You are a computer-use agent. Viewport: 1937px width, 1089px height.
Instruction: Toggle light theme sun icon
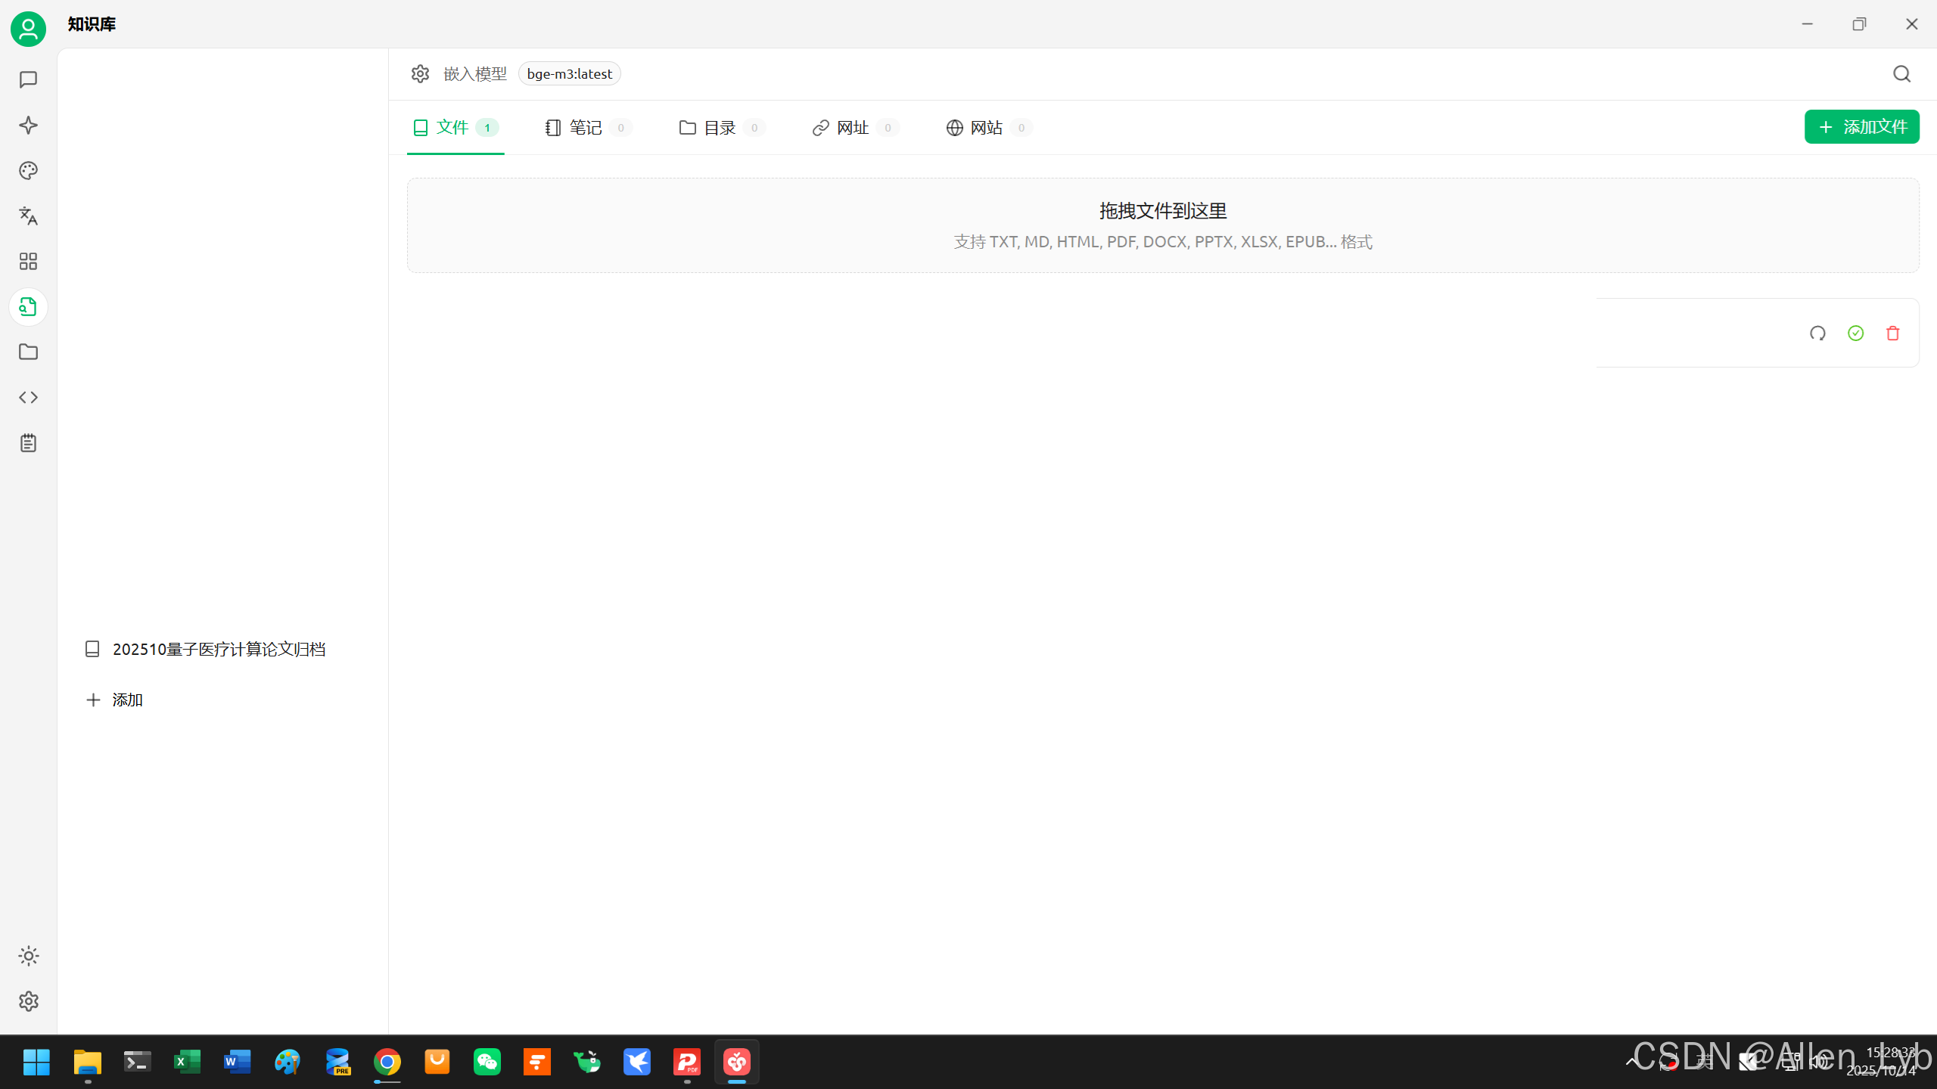pyautogui.click(x=28, y=956)
